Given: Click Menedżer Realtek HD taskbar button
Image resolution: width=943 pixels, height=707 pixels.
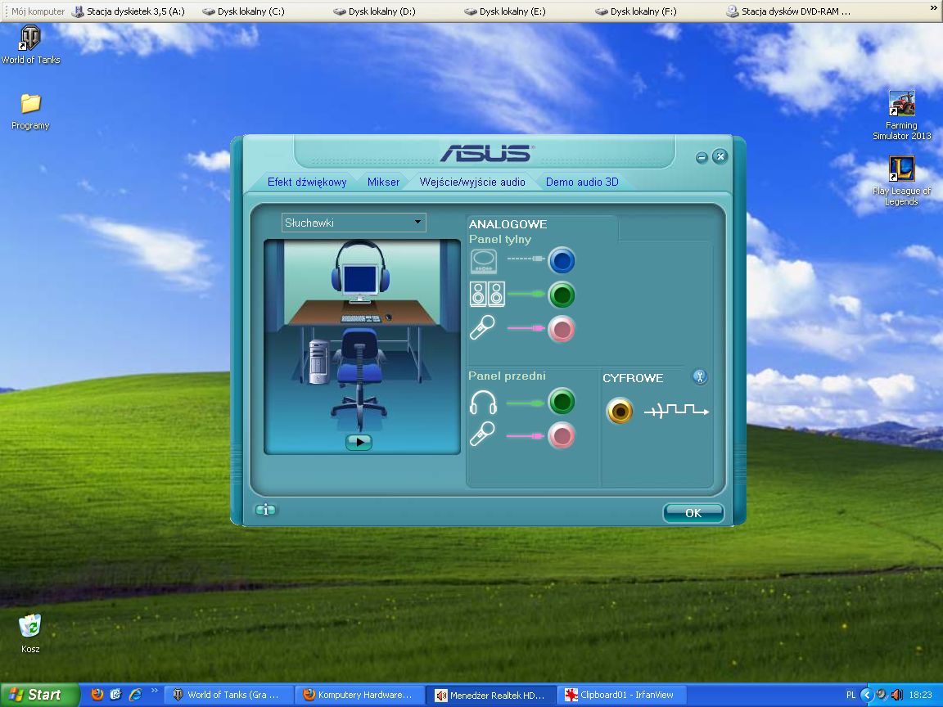Looking at the screenshot, I should (x=491, y=695).
